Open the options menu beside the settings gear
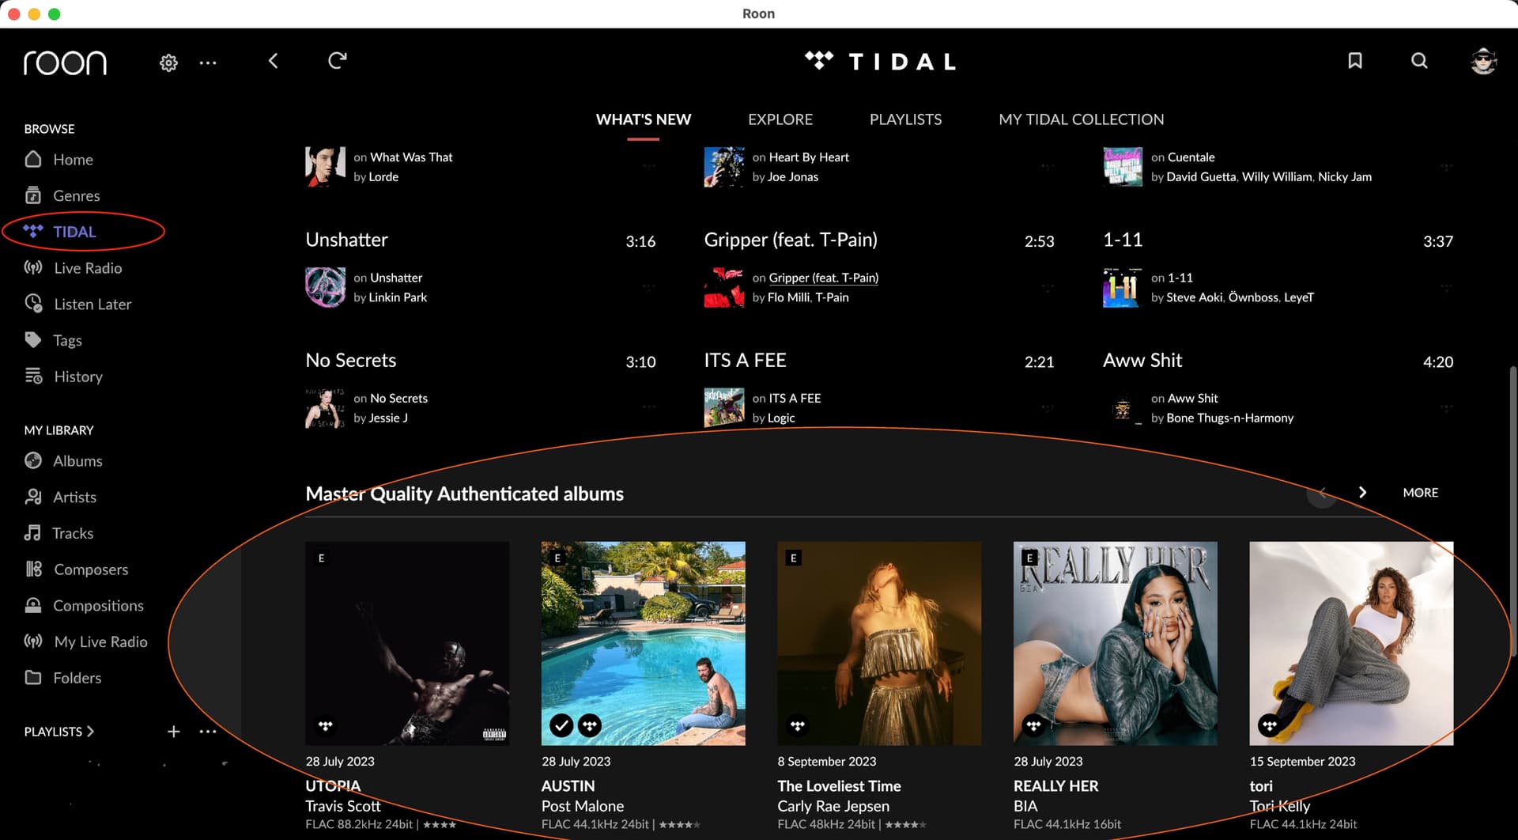The height and width of the screenshot is (840, 1518). point(208,61)
